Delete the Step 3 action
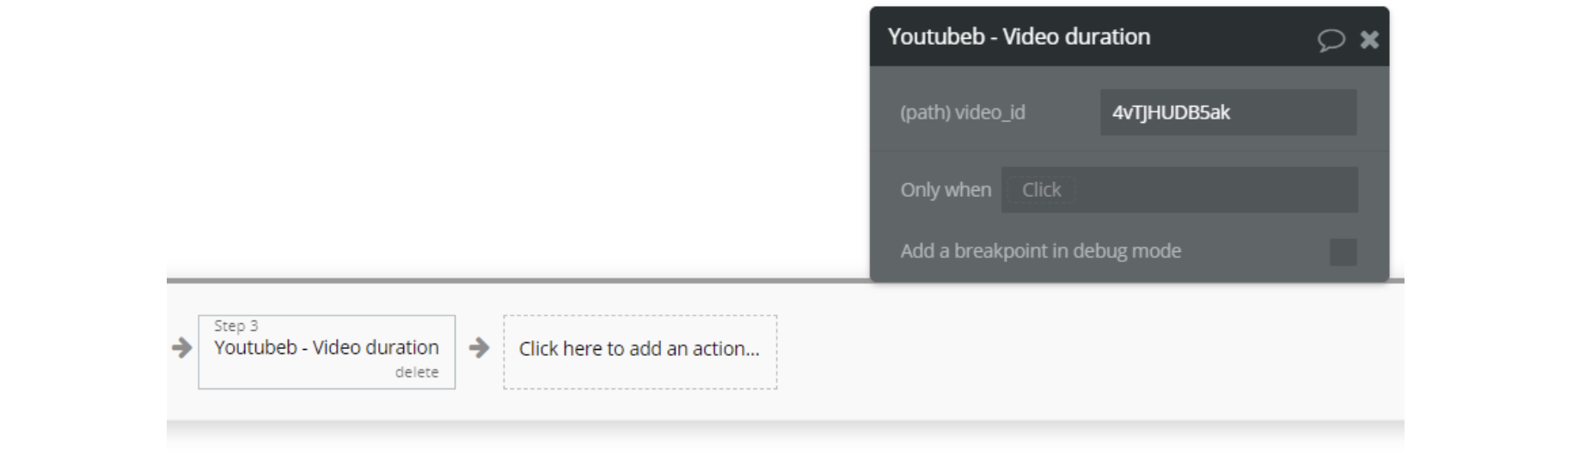This screenshot has height=471, width=1573. pyautogui.click(x=417, y=372)
